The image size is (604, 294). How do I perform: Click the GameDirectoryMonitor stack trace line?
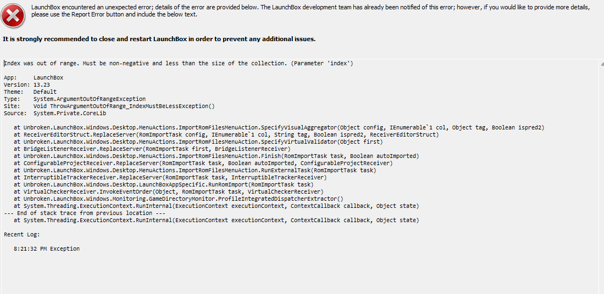(179, 199)
